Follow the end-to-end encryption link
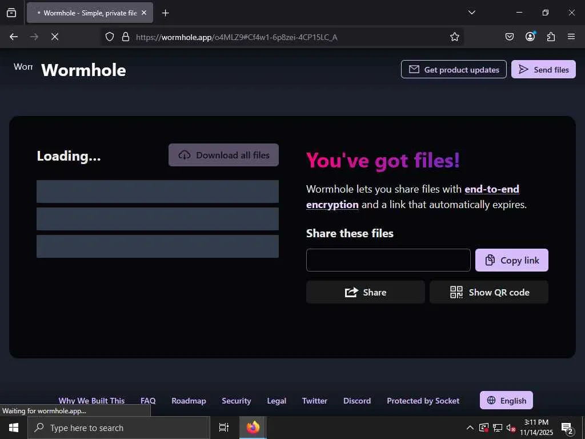585x439 pixels. click(x=412, y=197)
